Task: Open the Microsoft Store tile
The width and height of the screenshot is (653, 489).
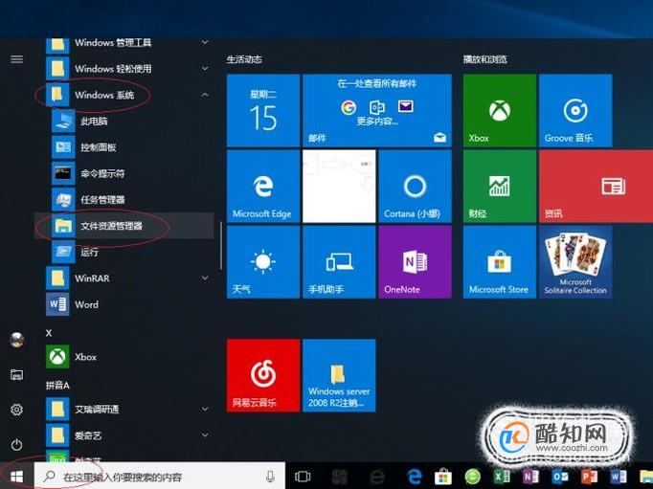Action: [500, 262]
